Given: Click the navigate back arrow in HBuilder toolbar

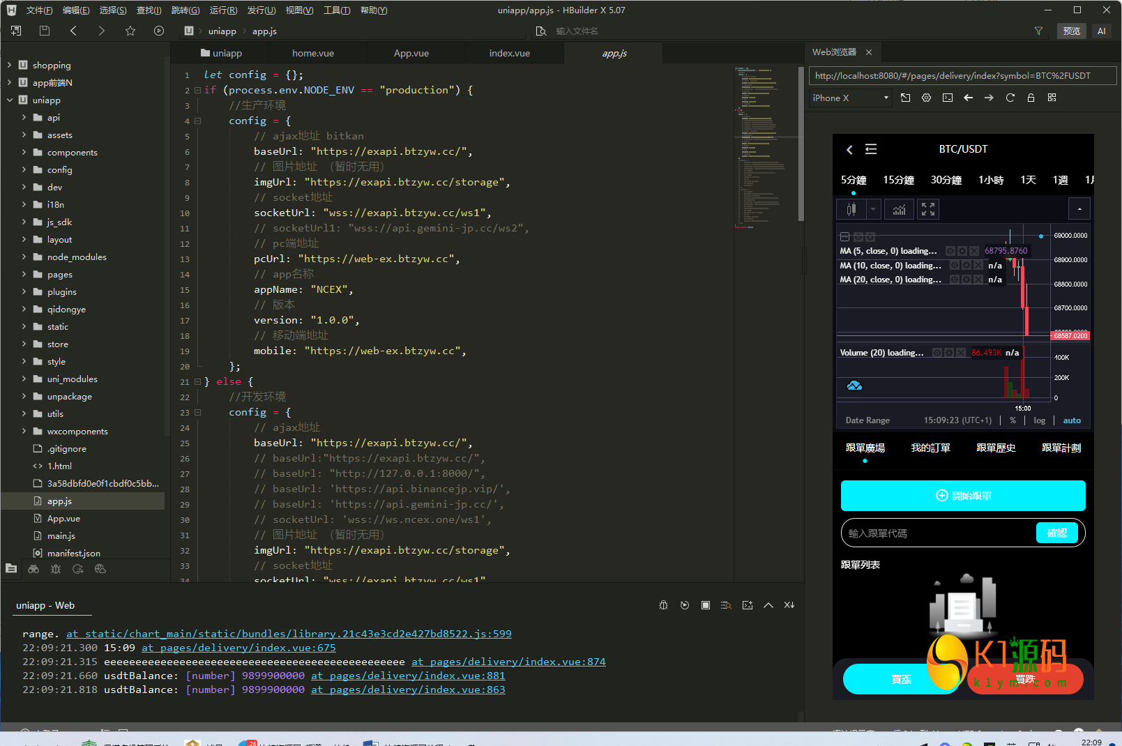Looking at the screenshot, I should pos(73,31).
